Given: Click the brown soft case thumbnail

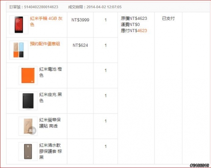Looking at the screenshot, I should pyautogui.click(x=28, y=151).
